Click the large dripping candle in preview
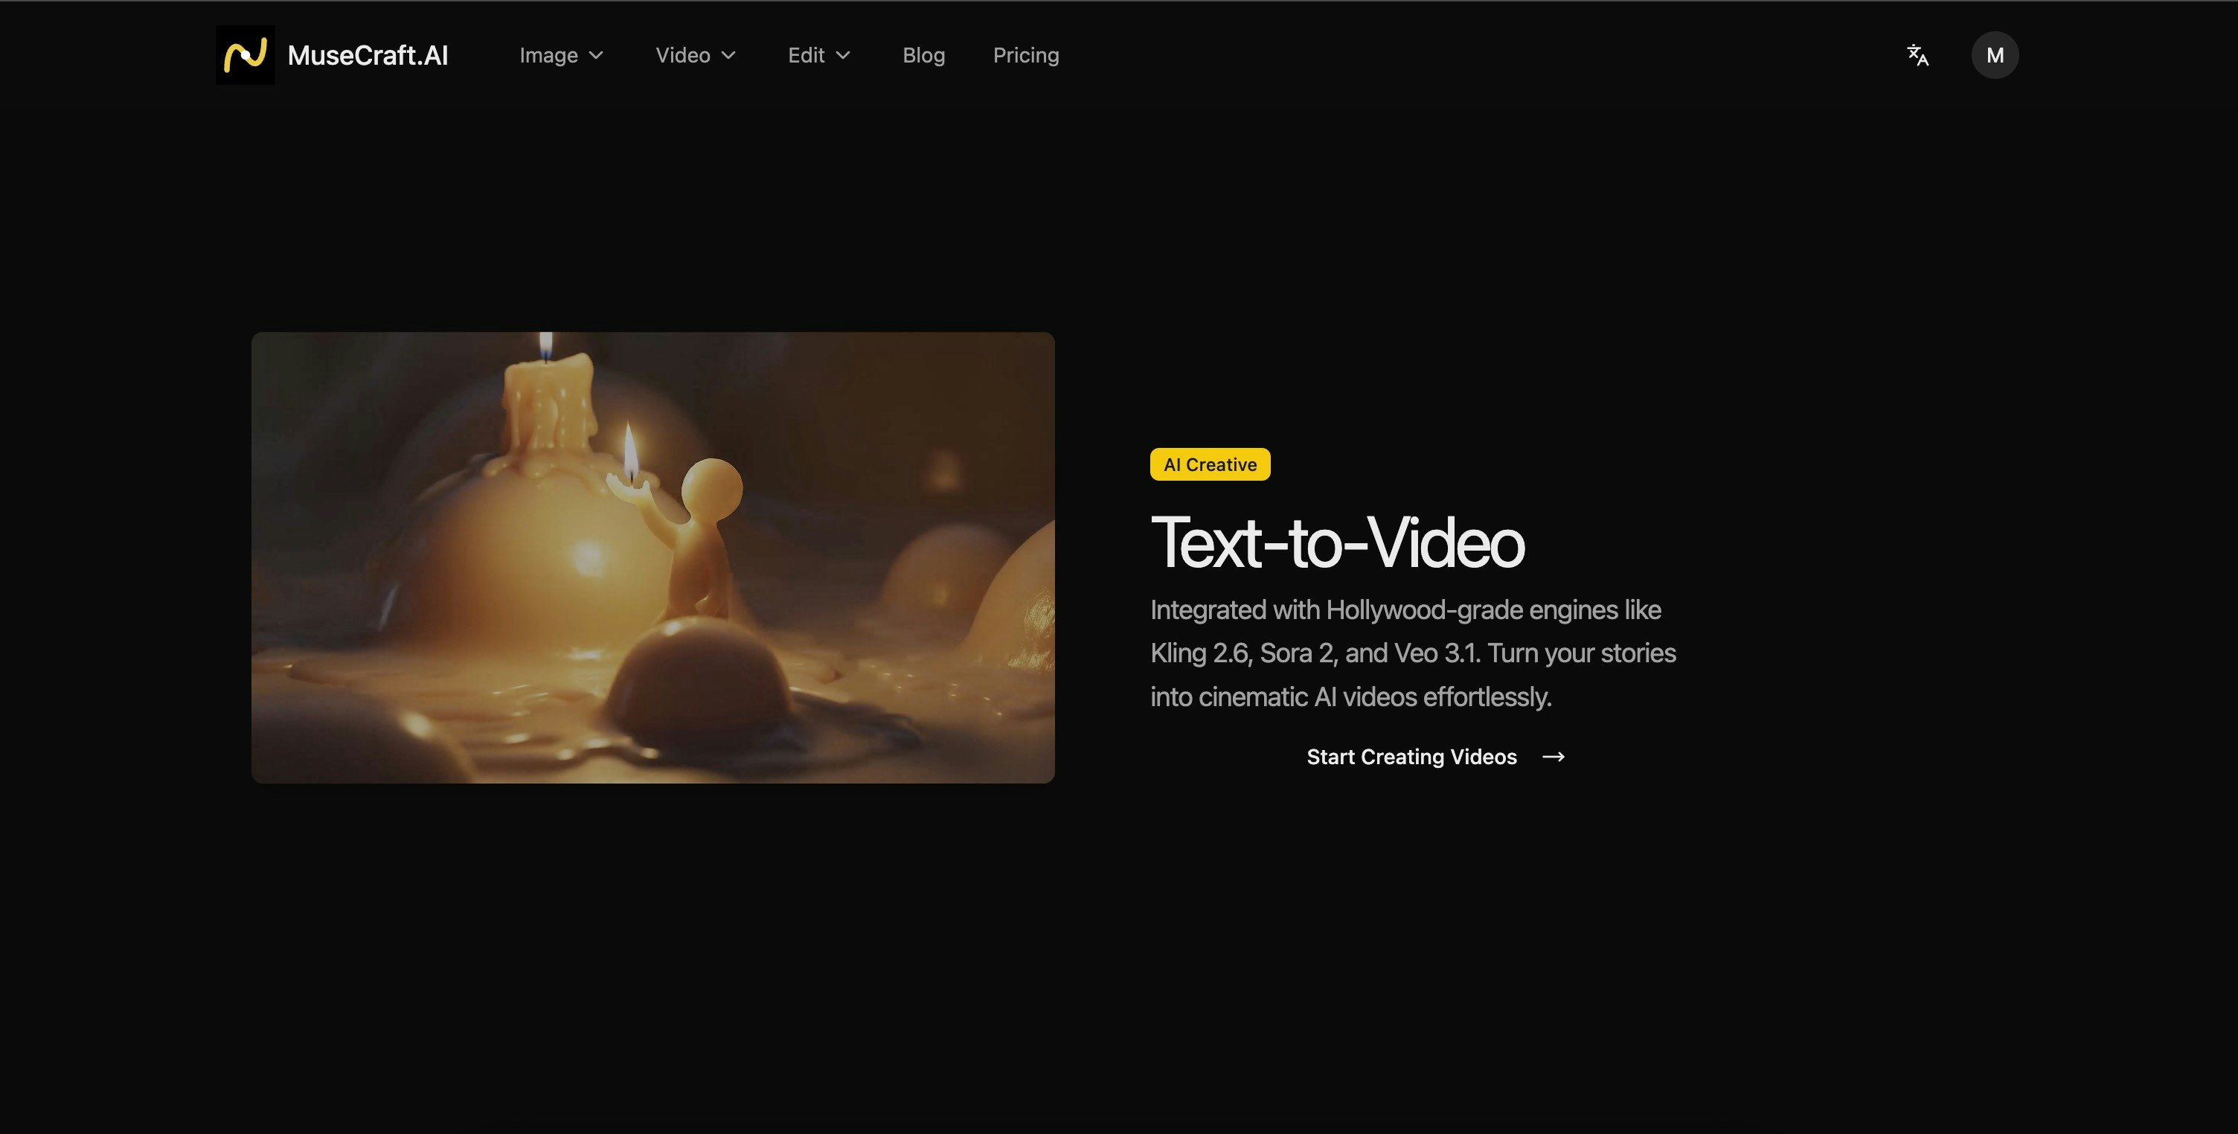Viewport: 2238px width, 1134px height. pos(549,404)
